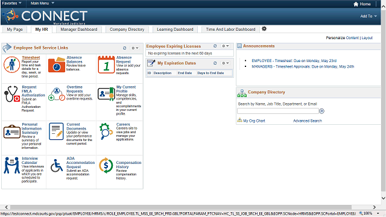Viewport: 386px width, 217px height.
Task: Click the Absence Balances folder icon
Action: tap(56, 64)
